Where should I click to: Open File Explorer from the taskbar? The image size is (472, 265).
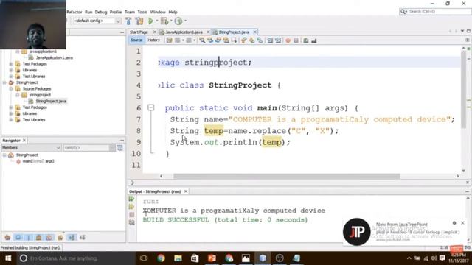(x=178, y=258)
